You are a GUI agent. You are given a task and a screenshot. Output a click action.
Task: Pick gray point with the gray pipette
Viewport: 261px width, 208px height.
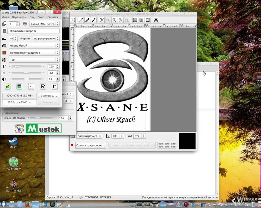[x=87, y=20]
